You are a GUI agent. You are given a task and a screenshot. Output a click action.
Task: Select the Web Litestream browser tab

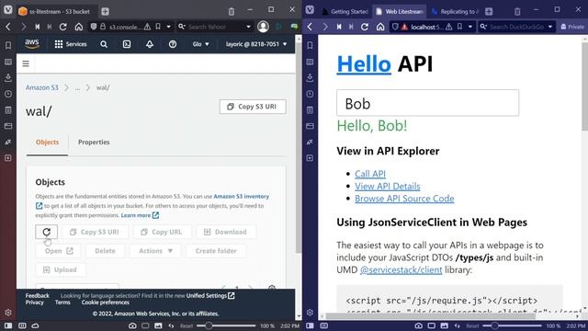400,12
